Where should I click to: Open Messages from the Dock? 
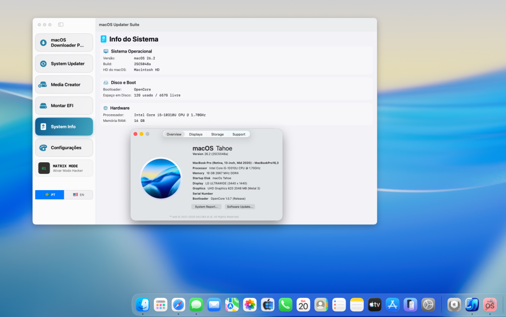[196, 305]
